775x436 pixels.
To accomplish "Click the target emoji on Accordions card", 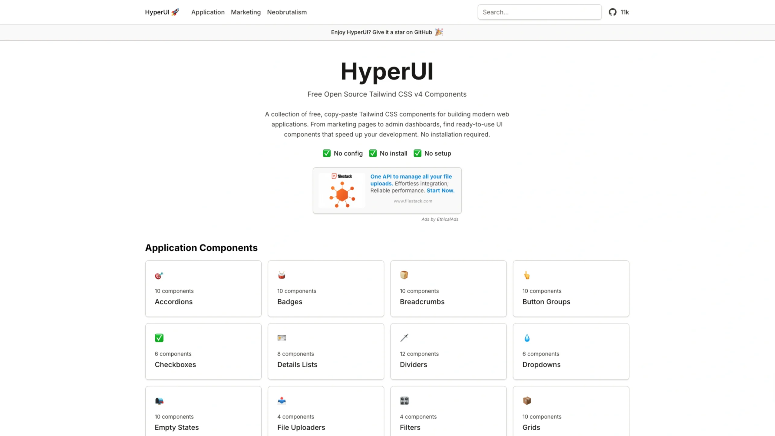I will [159, 275].
